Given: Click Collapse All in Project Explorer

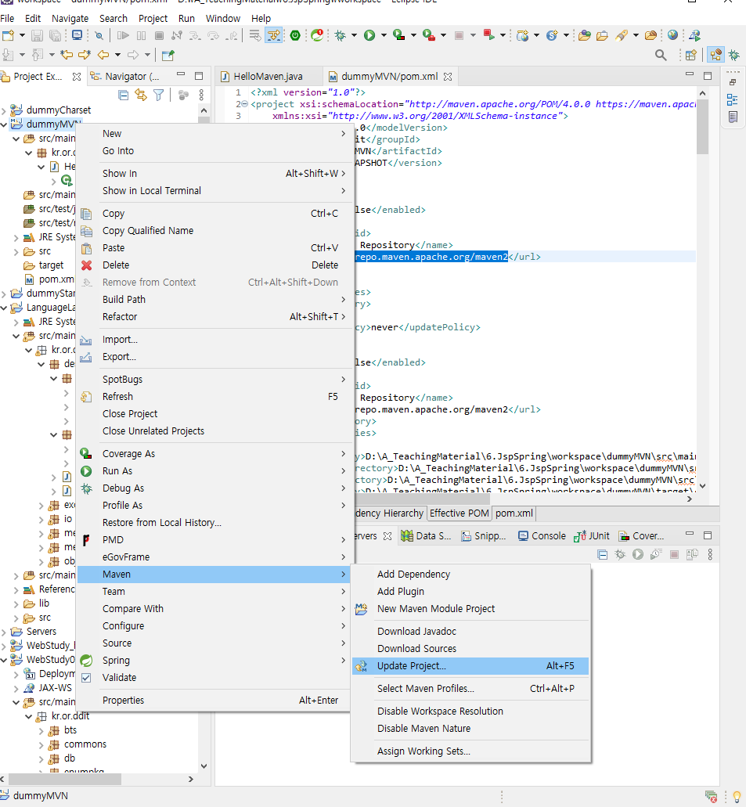Looking at the screenshot, I should coord(123,95).
